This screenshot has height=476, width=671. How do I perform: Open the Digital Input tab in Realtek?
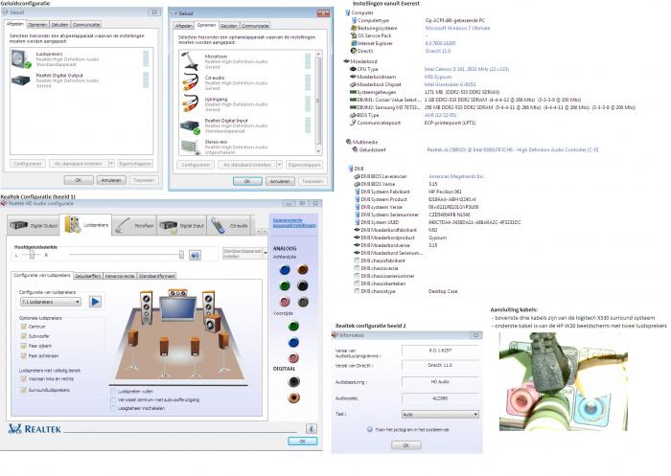pos(181,225)
